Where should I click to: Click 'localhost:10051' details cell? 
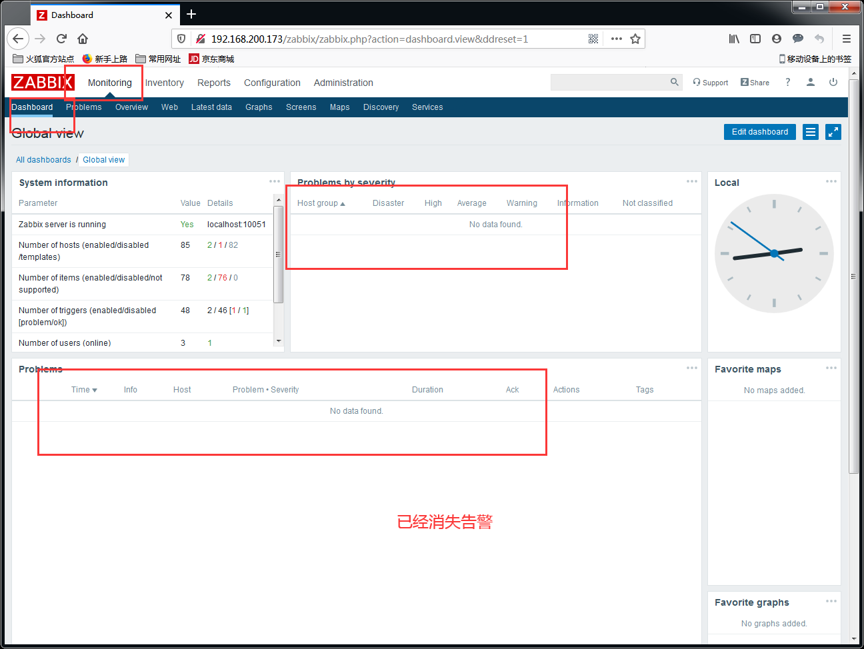pos(237,225)
